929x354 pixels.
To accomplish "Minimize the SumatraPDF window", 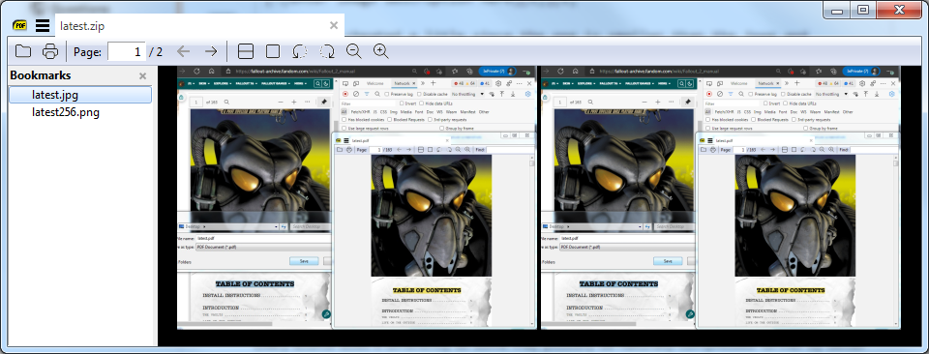I will click(836, 10).
